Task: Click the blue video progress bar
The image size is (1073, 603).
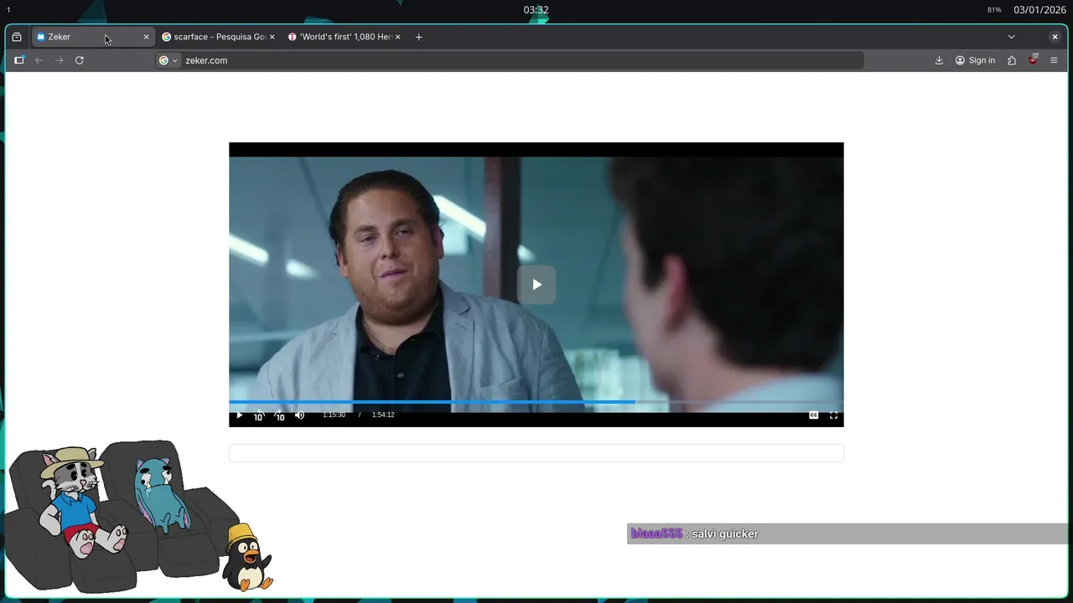Action: coord(432,402)
